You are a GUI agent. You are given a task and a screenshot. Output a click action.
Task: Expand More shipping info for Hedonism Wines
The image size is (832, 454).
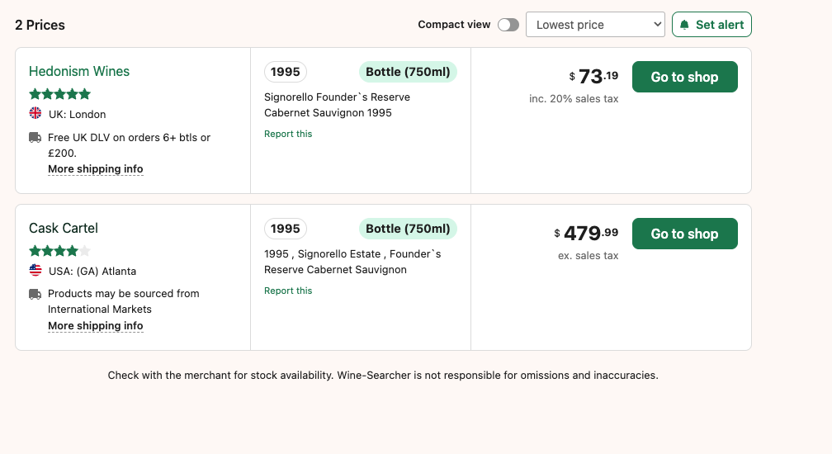[96, 169]
